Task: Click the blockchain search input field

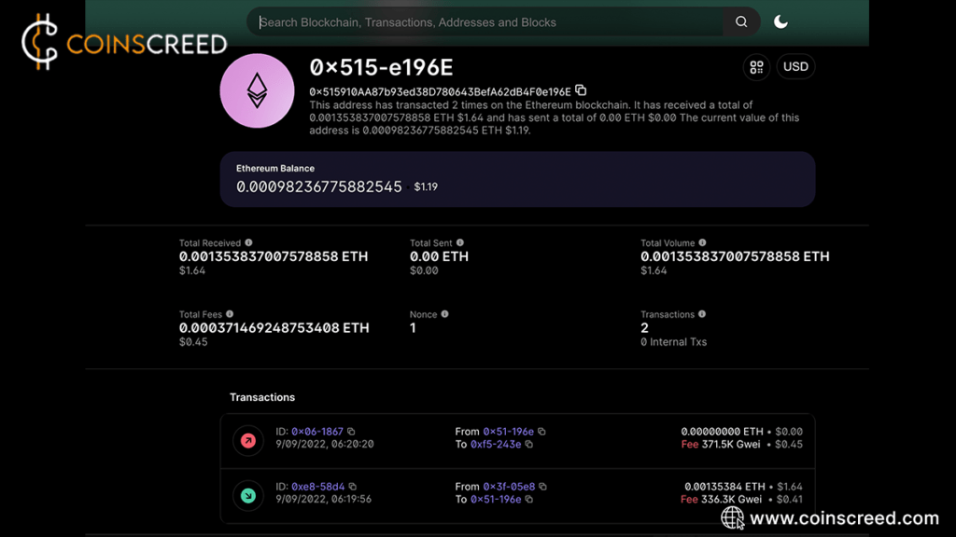Action: pos(485,21)
